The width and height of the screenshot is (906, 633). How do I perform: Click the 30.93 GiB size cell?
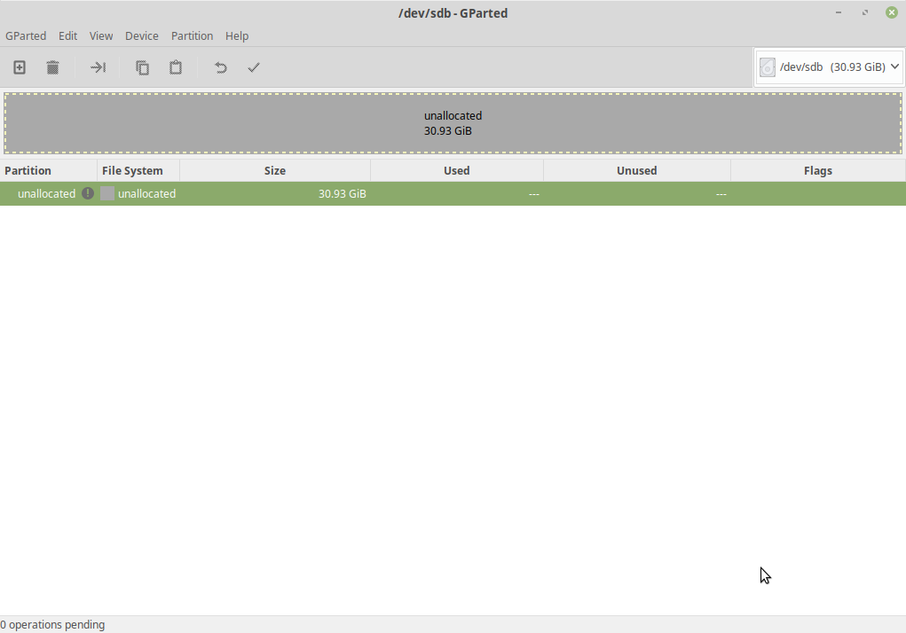pyautogui.click(x=342, y=194)
